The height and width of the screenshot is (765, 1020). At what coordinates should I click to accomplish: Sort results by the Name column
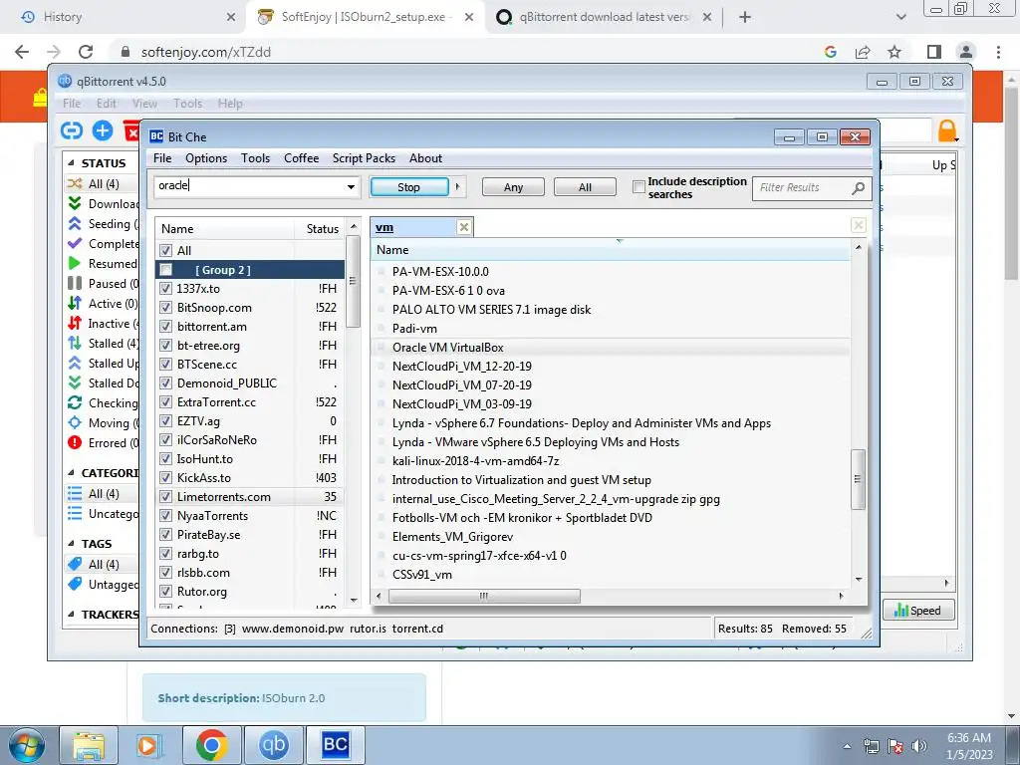612,250
